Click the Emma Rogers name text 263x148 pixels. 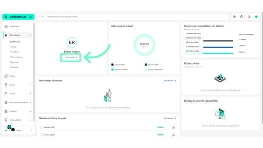pos(72,52)
